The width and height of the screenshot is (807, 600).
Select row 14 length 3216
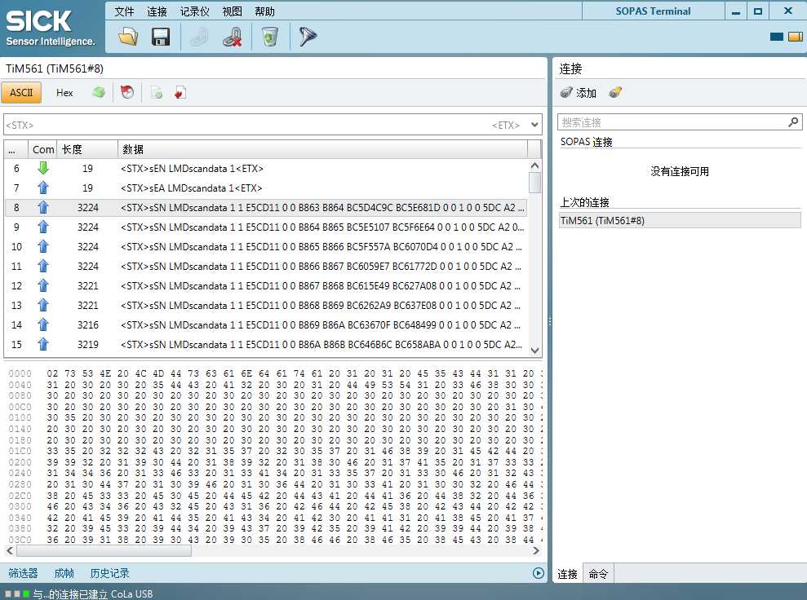pyautogui.click(x=266, y=324)
